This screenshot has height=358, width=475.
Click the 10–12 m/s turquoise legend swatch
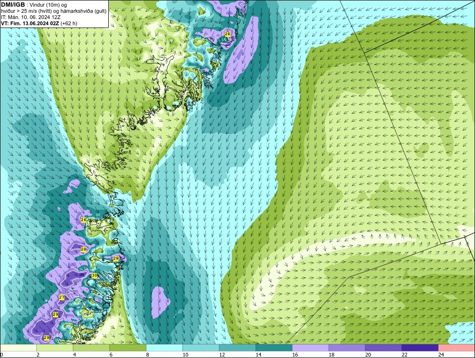tap(201, 348)
